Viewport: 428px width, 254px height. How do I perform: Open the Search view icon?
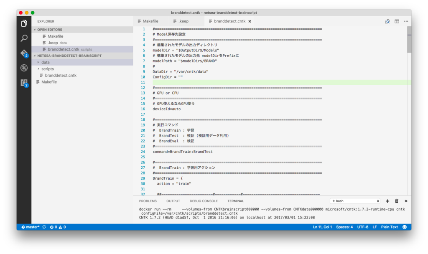point(24,38)
